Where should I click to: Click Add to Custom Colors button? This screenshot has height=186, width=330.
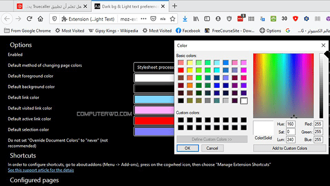point(290,148)
